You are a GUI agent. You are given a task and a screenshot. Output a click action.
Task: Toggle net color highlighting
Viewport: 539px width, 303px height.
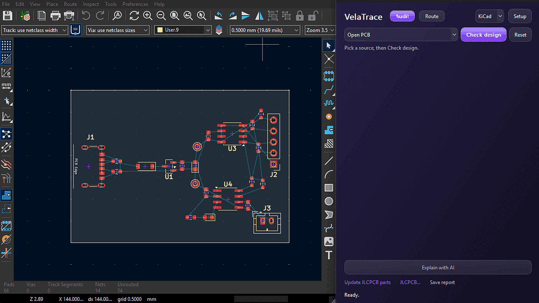(6, 179)
